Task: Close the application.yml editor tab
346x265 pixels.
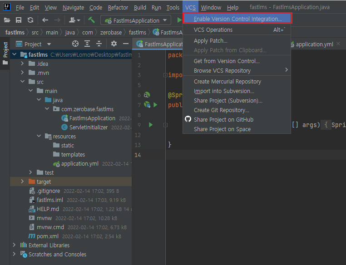Action: click(x=338, y=44)
